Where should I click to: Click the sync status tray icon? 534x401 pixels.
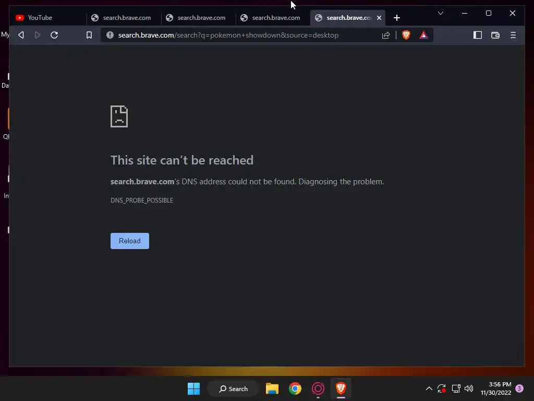point(442,388)
